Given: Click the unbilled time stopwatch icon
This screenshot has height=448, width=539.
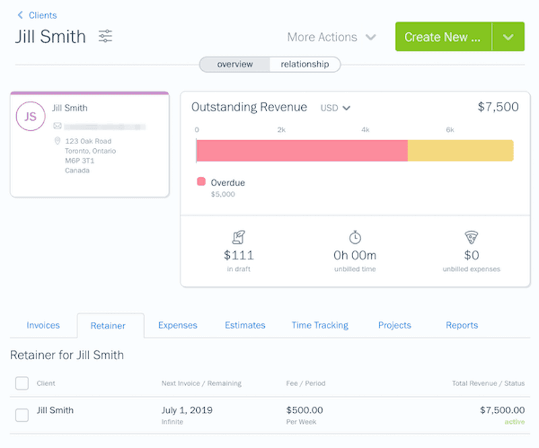Looking at the screenshot, I should (x=355, y=237).
